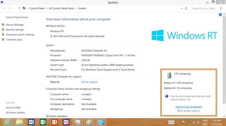The width and height of the screenshot is (226, 126).
Task: Click the help question mark icon
Action: point(220,15)
